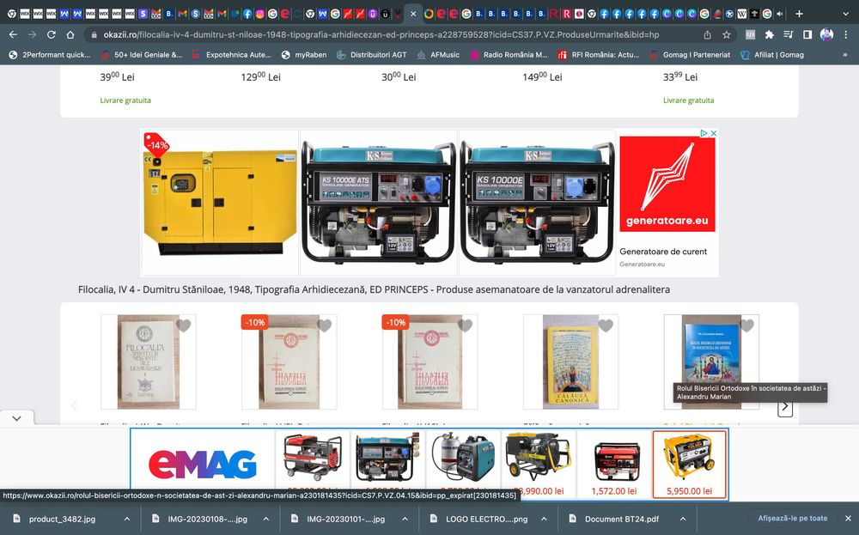Open the browser home page
This screenshot has height=535, width=859.
point(70,34)
